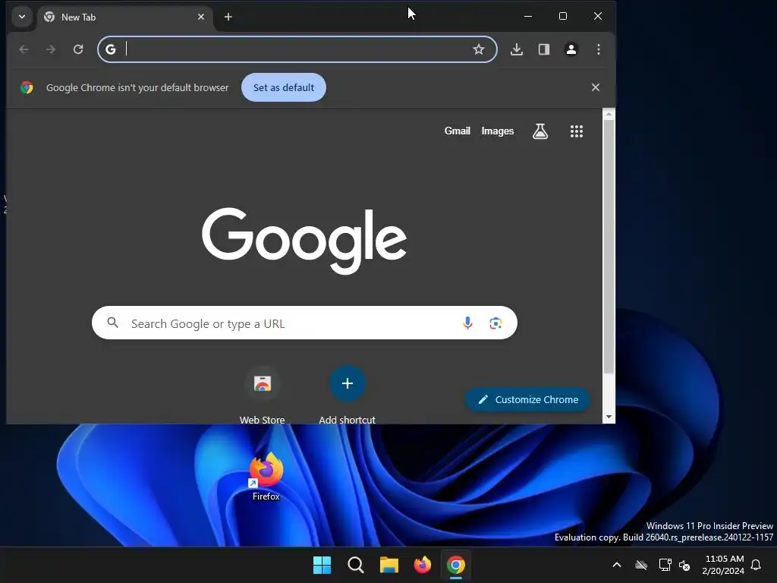Select the Firefox desktop shortcut
This screenshot has height=583, width=777.
(x=266, y=476)
